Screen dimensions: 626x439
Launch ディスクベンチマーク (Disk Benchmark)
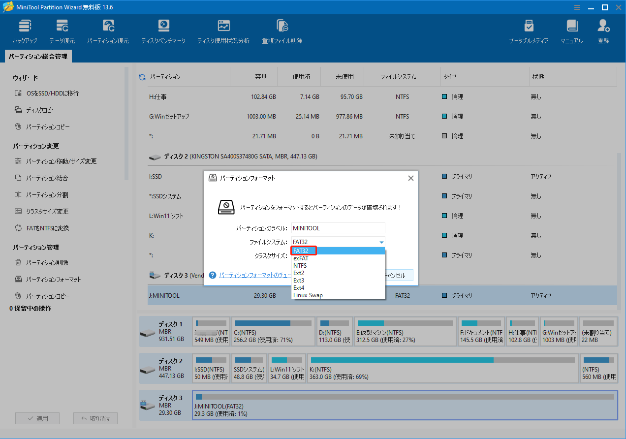click(x=163, y=31)
